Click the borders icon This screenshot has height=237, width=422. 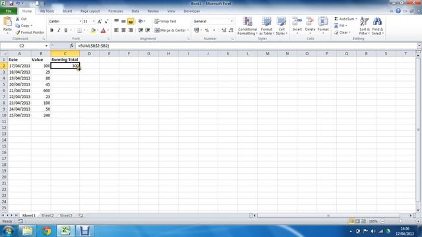[x=79, y=30]
